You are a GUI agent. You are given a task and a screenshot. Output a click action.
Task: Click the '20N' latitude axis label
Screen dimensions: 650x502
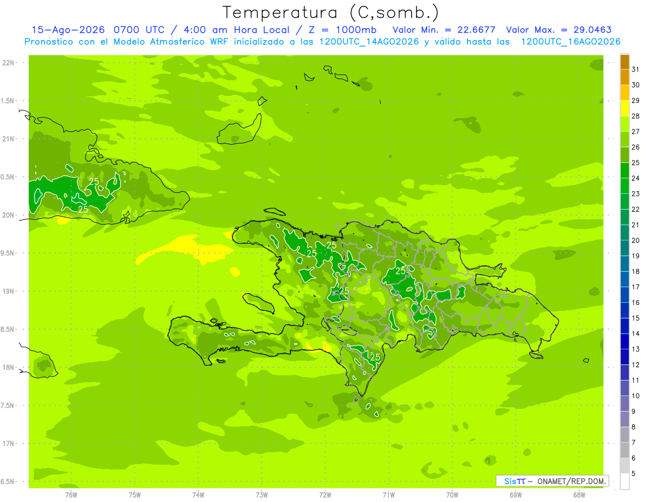pyautogui.click(x=9, y=215)
